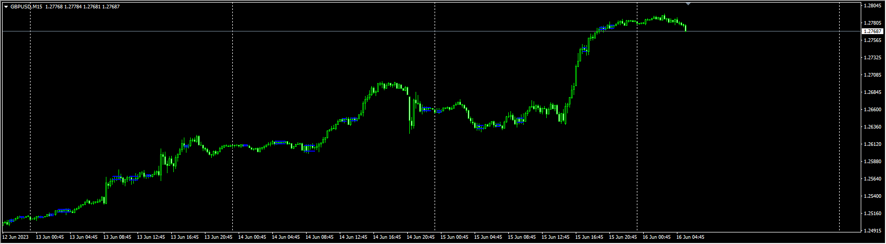The image size is (886, 244).
Task: Click the gray chart shift triangle marker
Action: [x=688, y=4]
